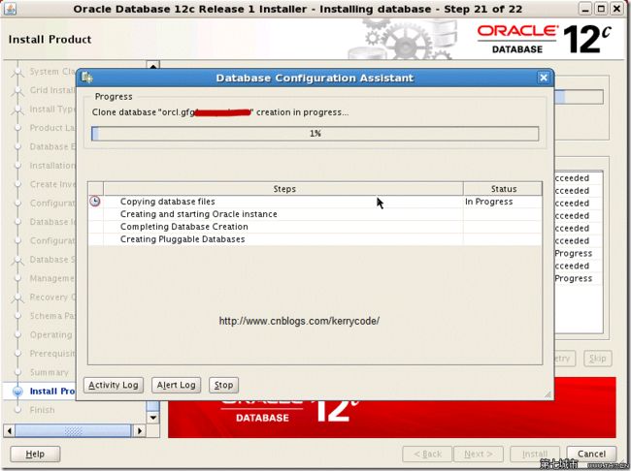Select the Summary step in sidebar

pos(50,372)
